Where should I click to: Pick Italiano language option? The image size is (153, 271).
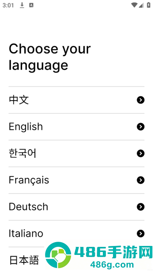(x=76, y=234)
